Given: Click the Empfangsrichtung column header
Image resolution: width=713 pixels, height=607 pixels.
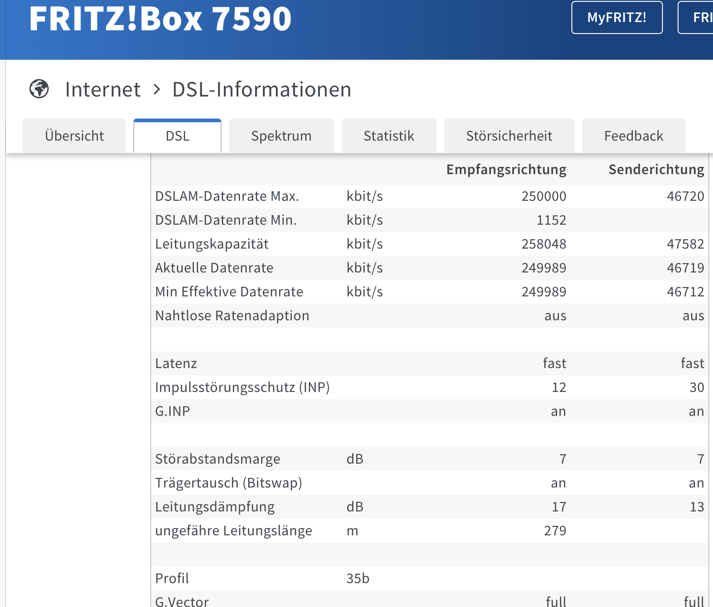Looking at the screenshot, I should click(x=506, y=170).
